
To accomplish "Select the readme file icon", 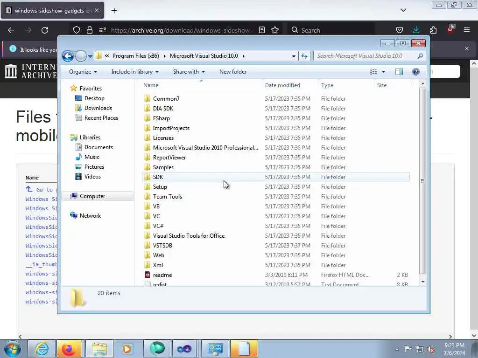I will point(147,275).
